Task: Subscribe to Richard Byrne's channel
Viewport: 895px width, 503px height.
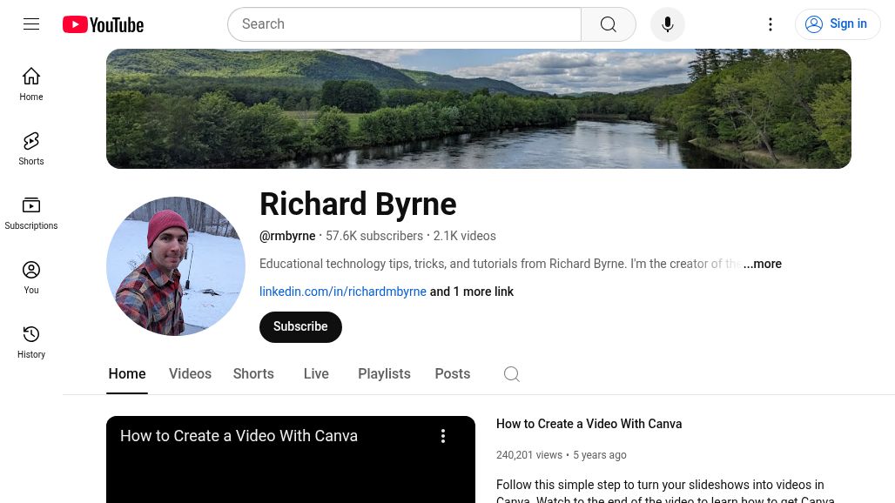Action: pyautogui.click(x=300, y=326)
